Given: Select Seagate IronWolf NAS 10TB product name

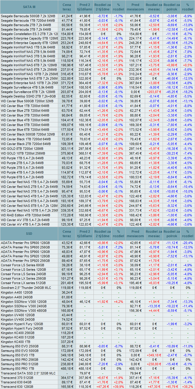Looking at the screenshot, I should pyautogui.click(x=29, y=74).
